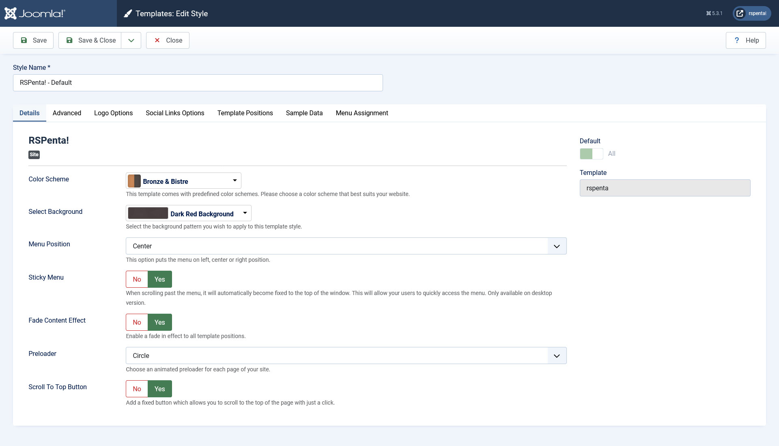Click the Save button with the floppy icon
This screenshot has height=446, width=779.
tap(33, 40)
